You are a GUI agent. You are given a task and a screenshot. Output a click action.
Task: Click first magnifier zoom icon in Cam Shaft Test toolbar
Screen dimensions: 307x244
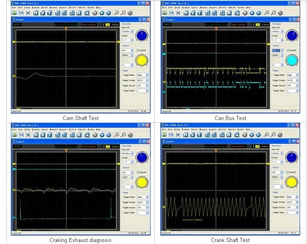click(116, 13)
